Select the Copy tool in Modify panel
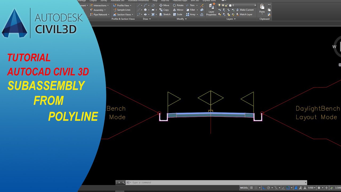 tap(164, 10)
